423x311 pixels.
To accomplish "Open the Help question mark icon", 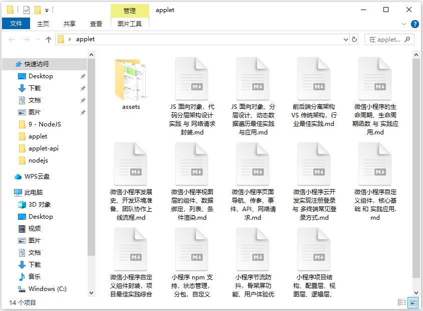I will click(414, 24).
